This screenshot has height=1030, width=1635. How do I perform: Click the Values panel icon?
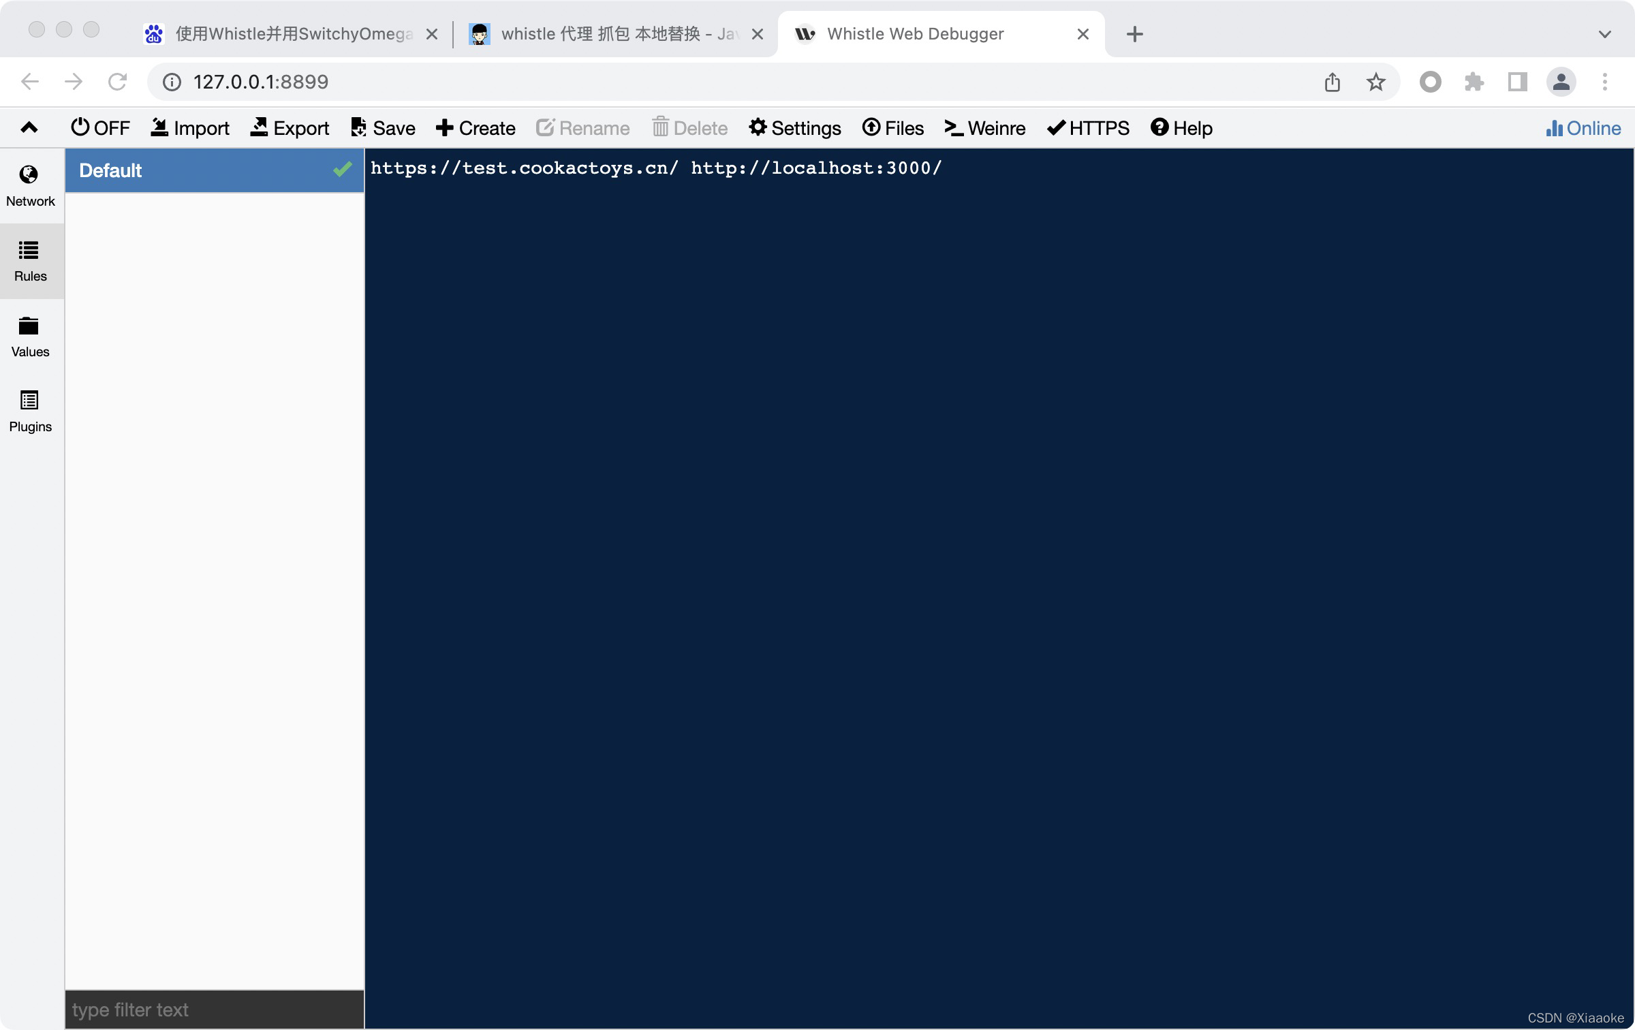(x=30, y=334)
